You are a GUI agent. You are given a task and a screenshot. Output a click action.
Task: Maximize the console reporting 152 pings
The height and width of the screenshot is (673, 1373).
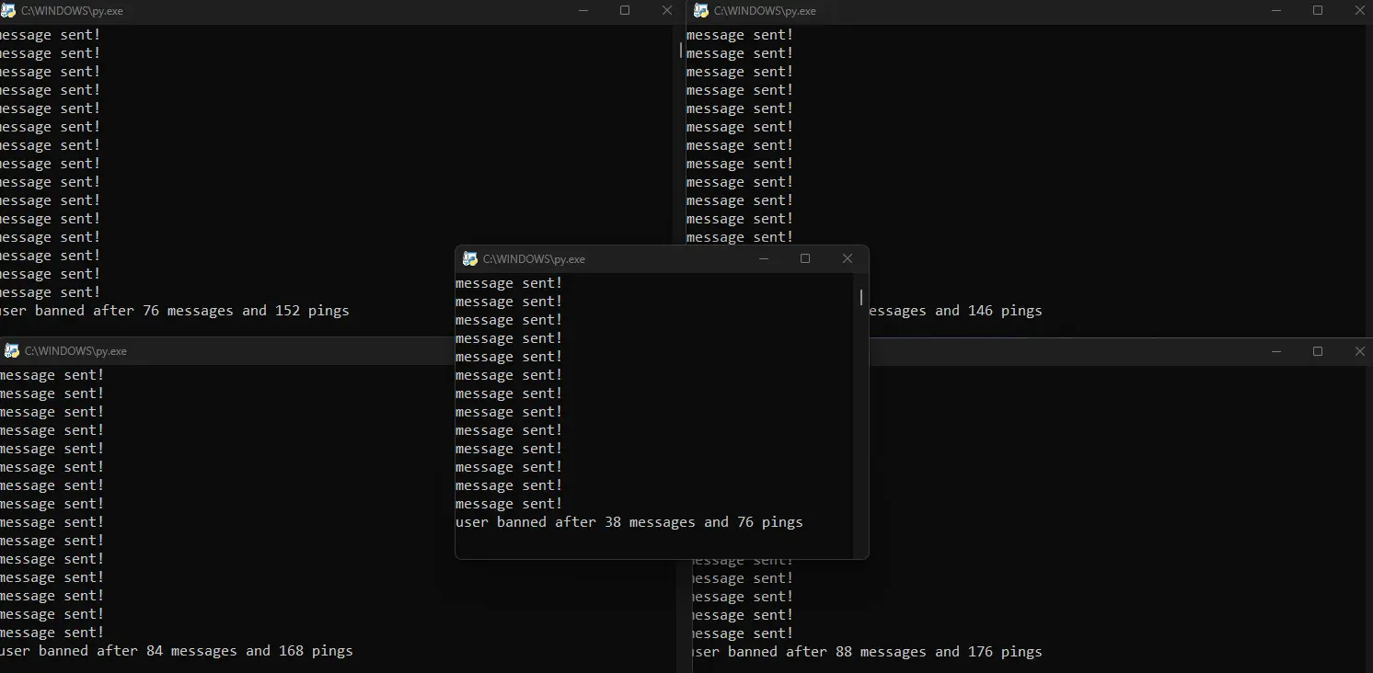tap(625, 11)
